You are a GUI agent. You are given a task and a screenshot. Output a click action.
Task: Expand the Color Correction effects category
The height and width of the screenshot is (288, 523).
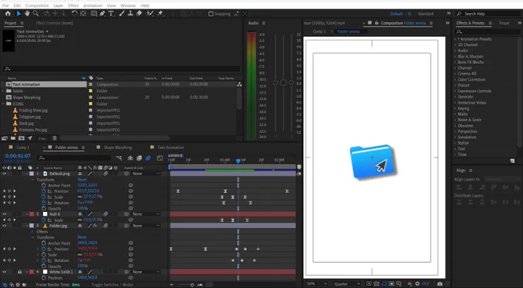tap(455, 80)
